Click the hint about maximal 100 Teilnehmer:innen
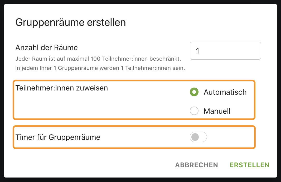 [98, 59]
